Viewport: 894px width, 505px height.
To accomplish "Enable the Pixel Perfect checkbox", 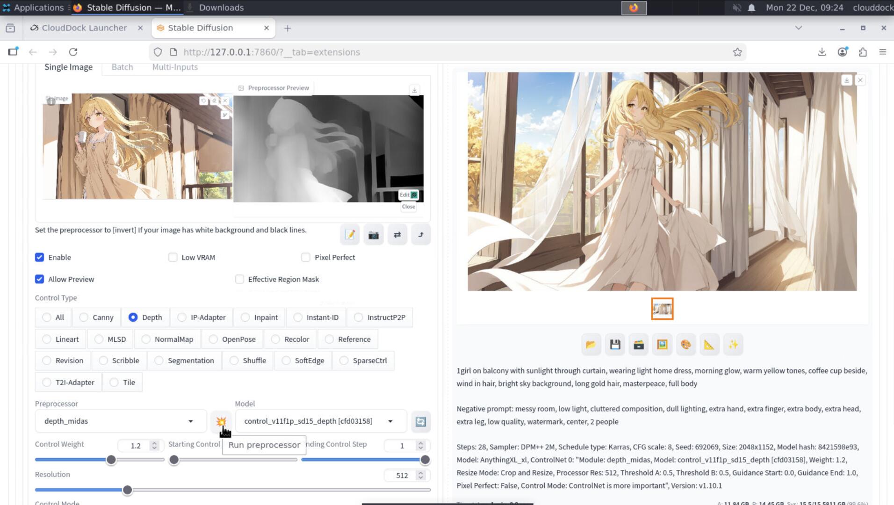I will click(x=306, y=257).
